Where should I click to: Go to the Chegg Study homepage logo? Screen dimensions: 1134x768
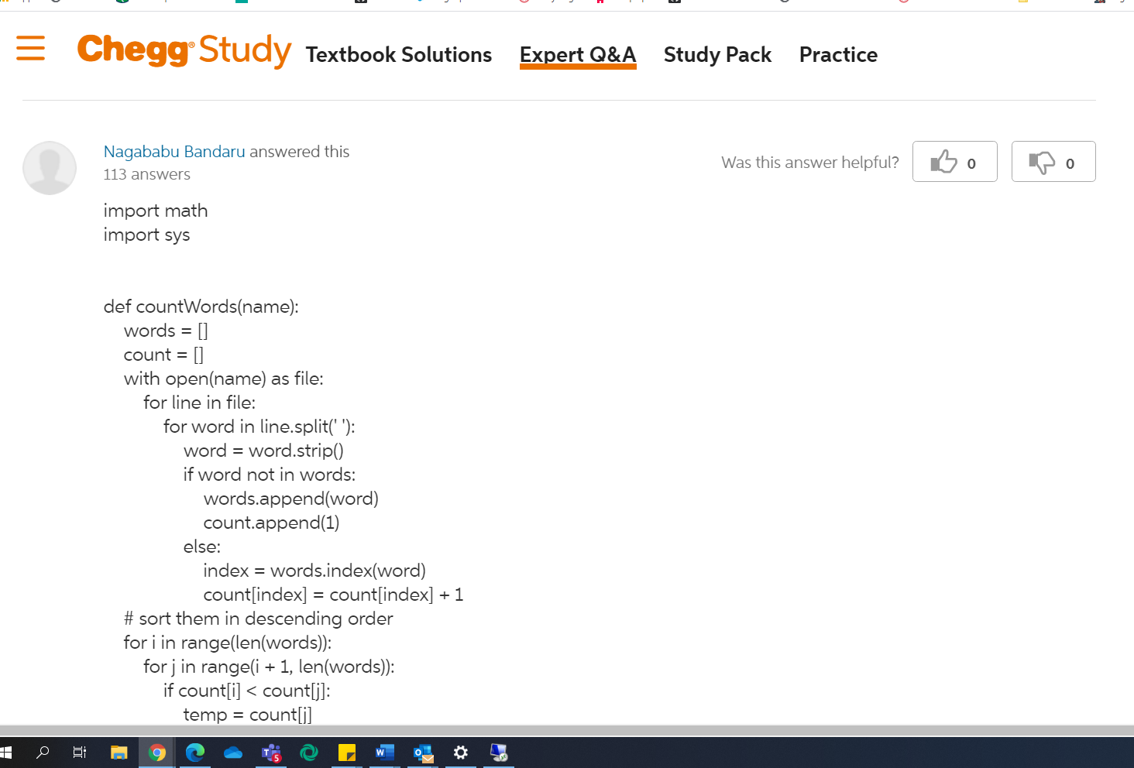click(x=184, y=51)
